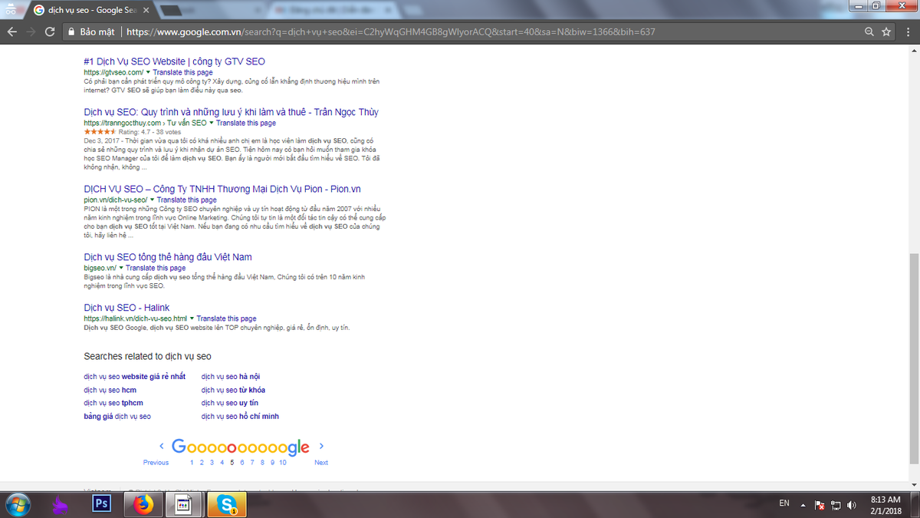
Task: Jump to results page 10
Action: tap(282, 462)
